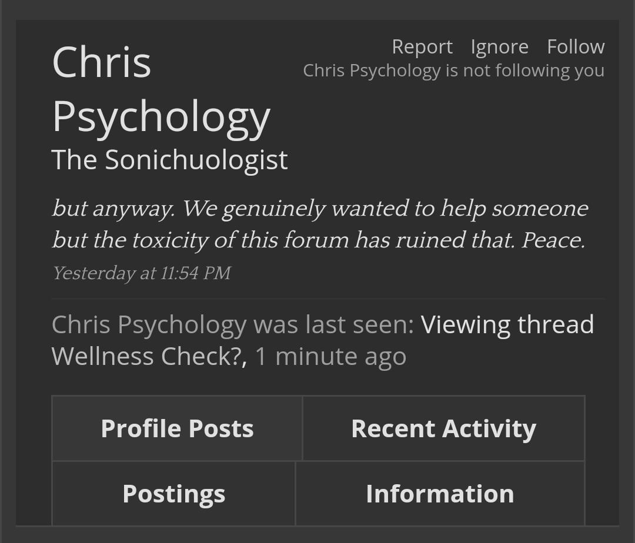Click the '1 minute ago' last-seen time
635x543 pixels.
click(x=330, y=357)
